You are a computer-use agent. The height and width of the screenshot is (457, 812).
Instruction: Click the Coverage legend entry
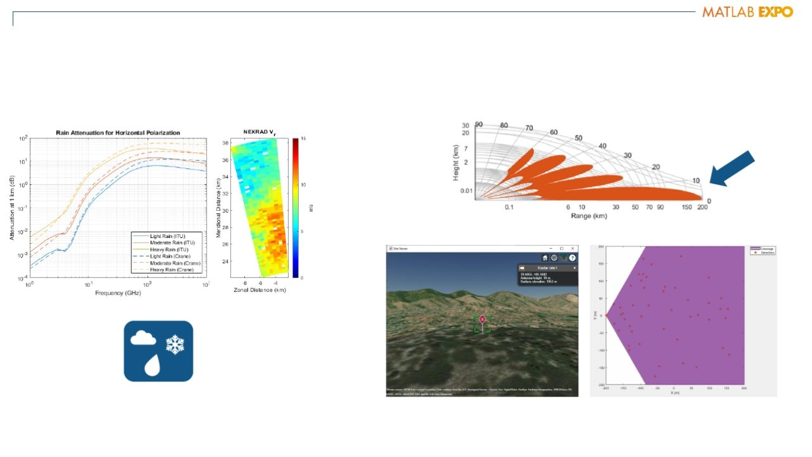pos(763,249)
